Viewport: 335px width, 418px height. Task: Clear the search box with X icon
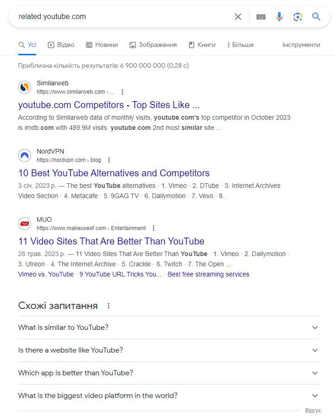pyautogui.click(x=238, y=17)
